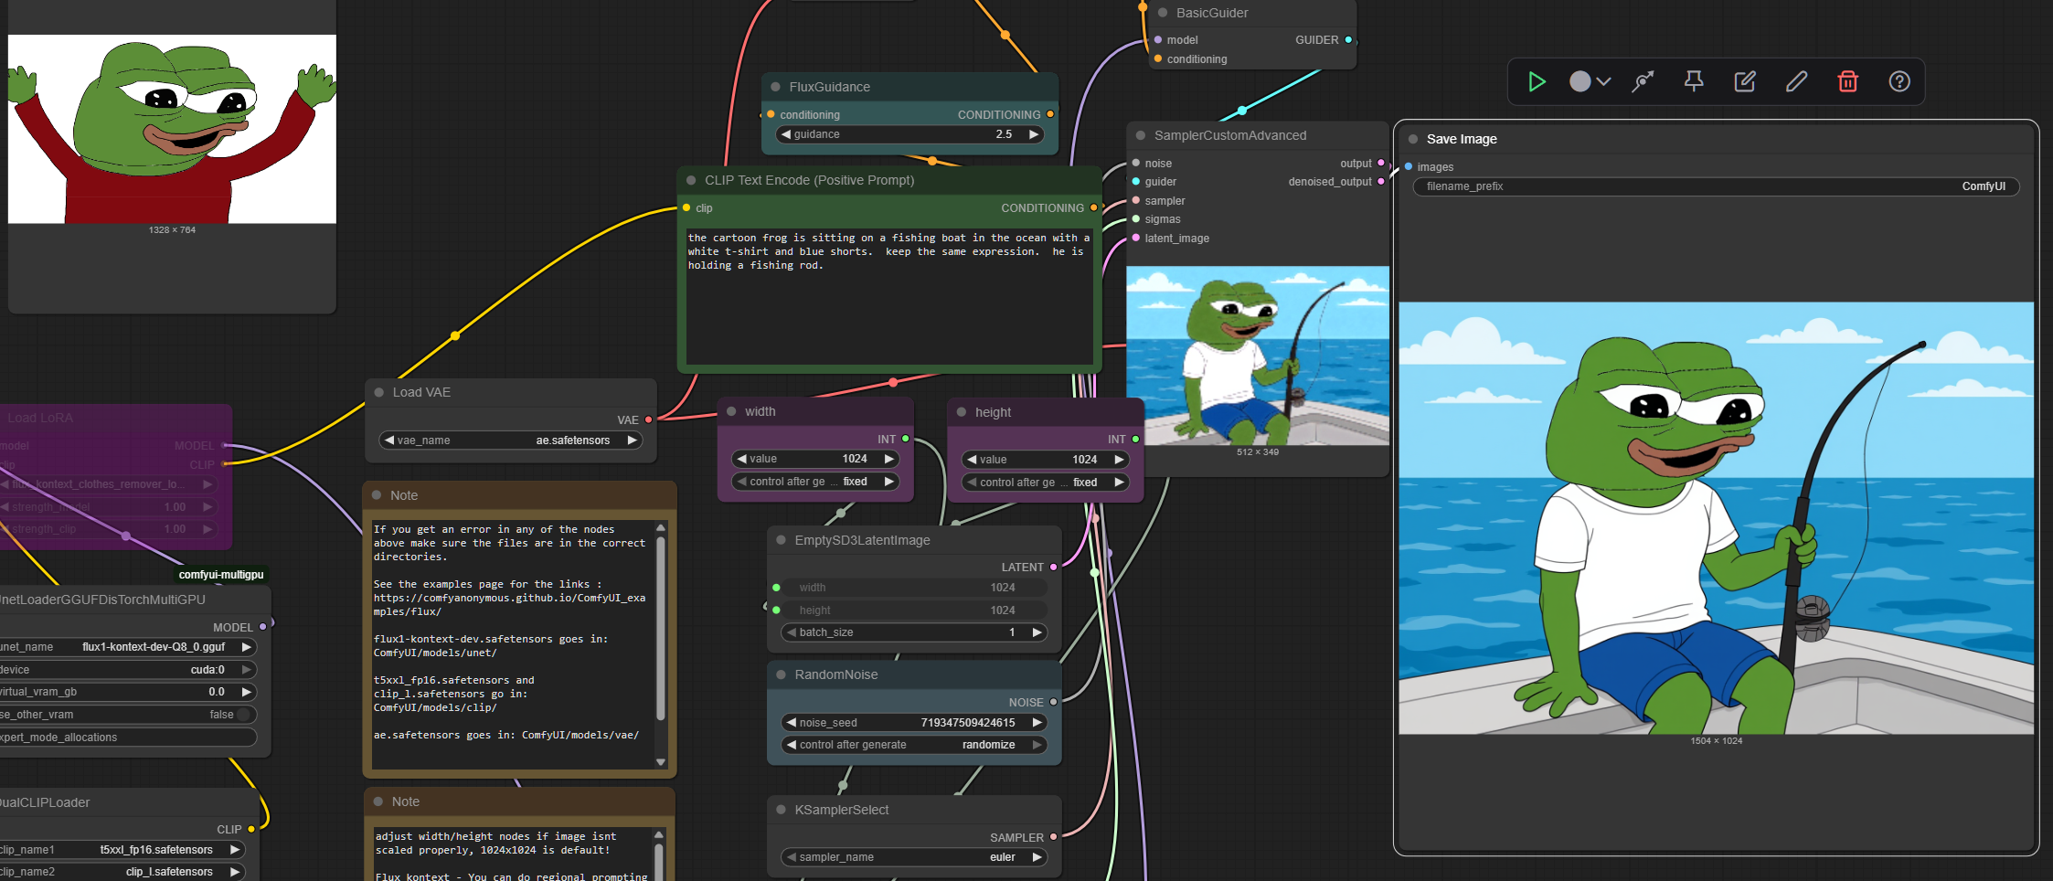The width and height of the screenshot is (2053, 881).
Task: Bypass selected node with arrow icon
Action: pyautogui.click(x=1643, y=81)
